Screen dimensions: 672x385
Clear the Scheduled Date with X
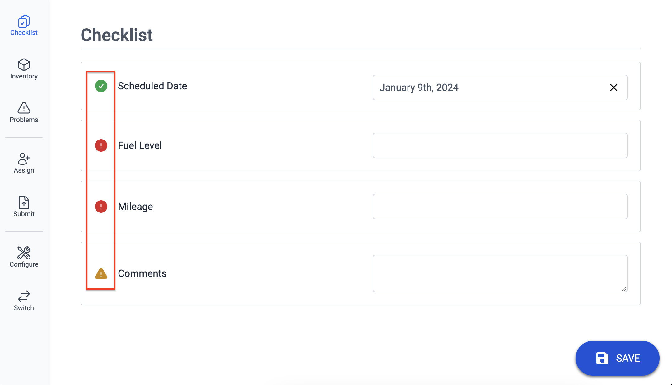coord(614,88)
